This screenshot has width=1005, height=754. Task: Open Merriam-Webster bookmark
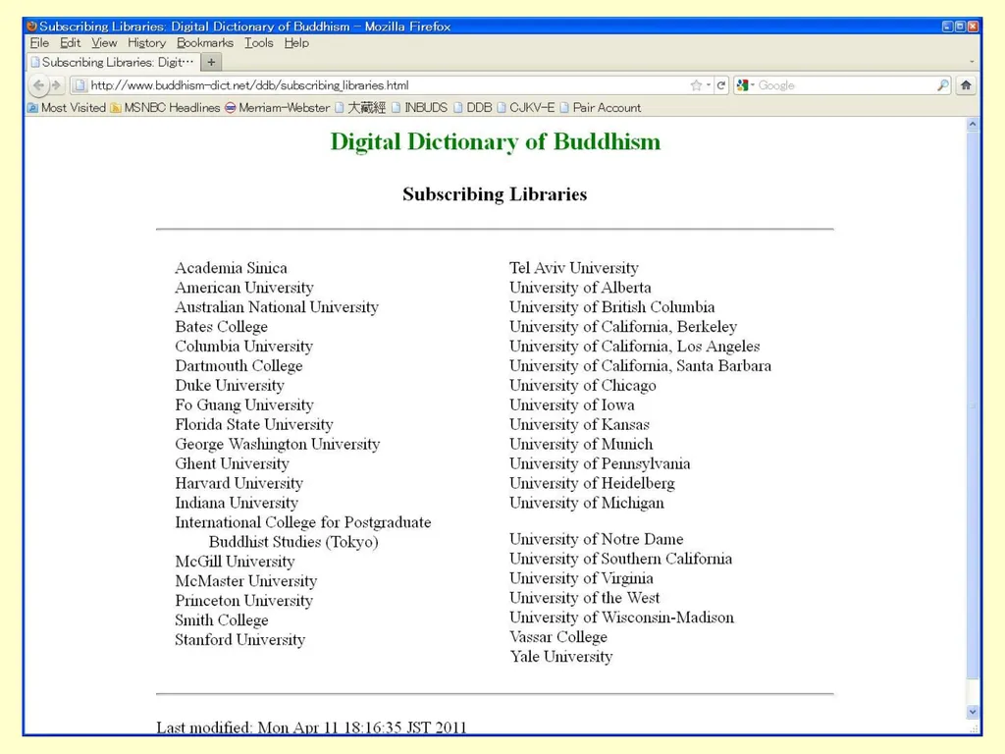click(277, 108)
